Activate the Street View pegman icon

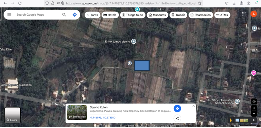[231, 120]
